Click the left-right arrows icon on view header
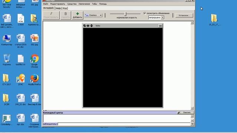 tap(88, 26)
